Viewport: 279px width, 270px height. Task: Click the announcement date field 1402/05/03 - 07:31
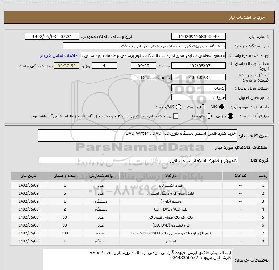coord(52,36)
